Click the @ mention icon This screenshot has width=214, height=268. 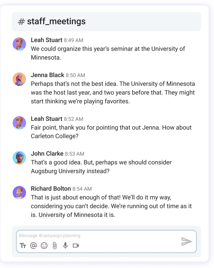(x=33, y=245)
